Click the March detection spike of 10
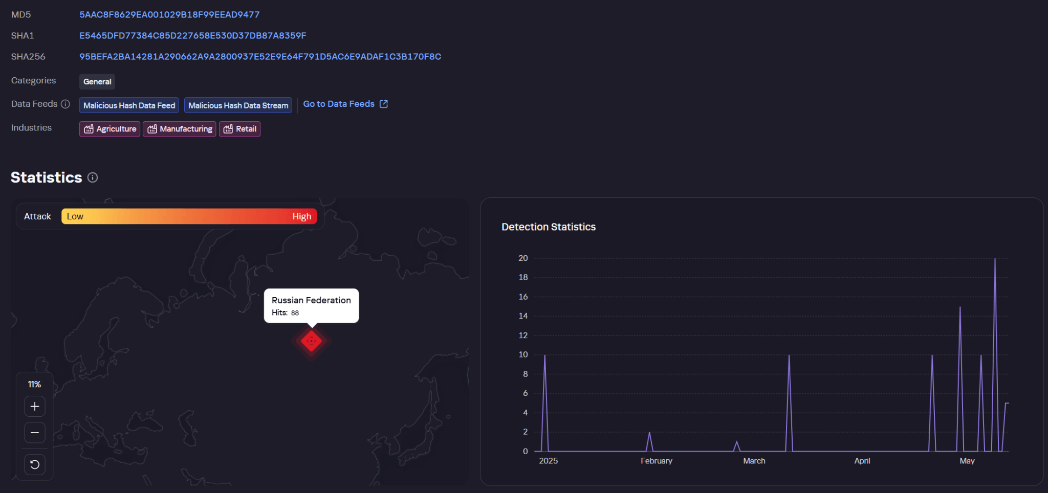 789,355
